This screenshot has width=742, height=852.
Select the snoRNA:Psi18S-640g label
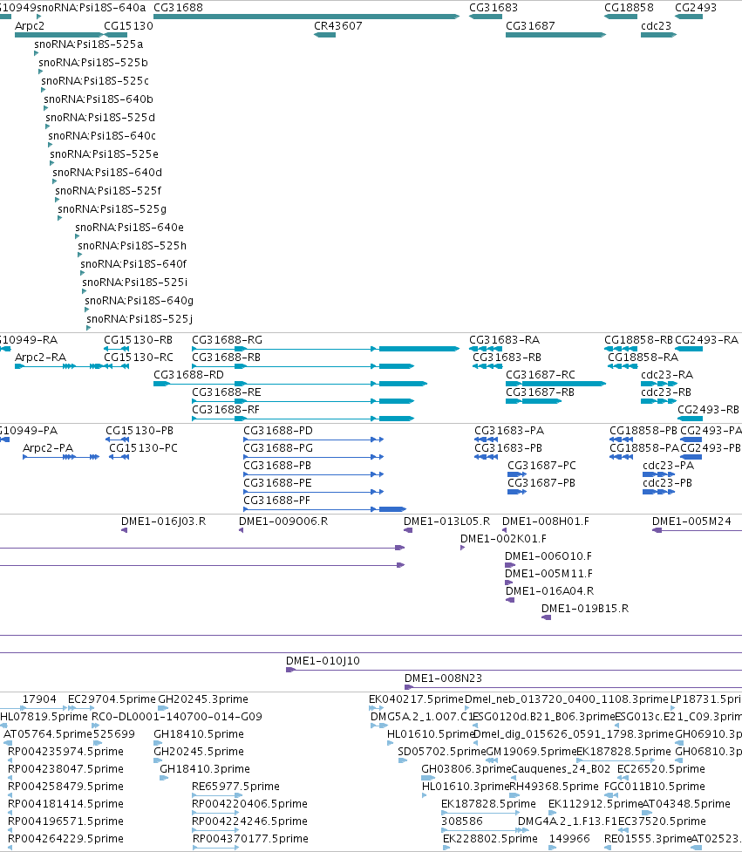tap(139, 300)
